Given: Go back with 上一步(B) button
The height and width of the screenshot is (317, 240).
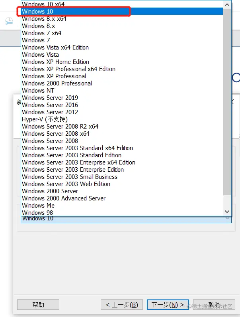Looking at the screenshot, I should (122, 305).
